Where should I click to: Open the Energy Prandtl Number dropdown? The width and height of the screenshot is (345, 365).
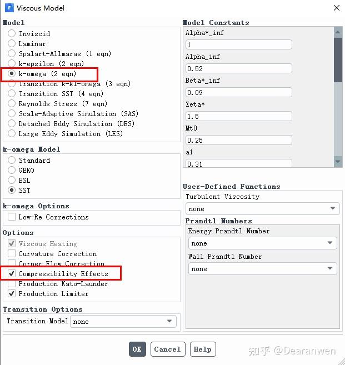click(262, 243)
